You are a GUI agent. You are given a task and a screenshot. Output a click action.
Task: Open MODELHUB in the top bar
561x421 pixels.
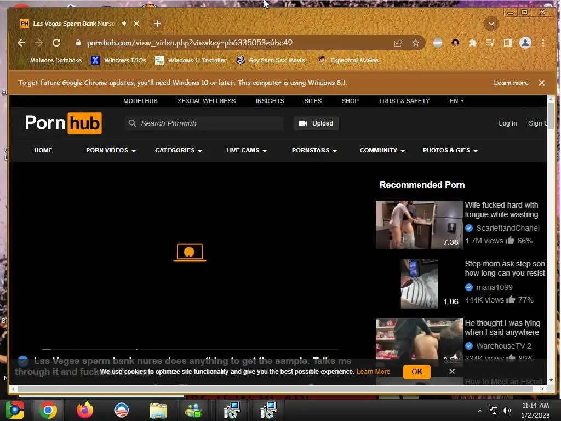coord(140,101)
